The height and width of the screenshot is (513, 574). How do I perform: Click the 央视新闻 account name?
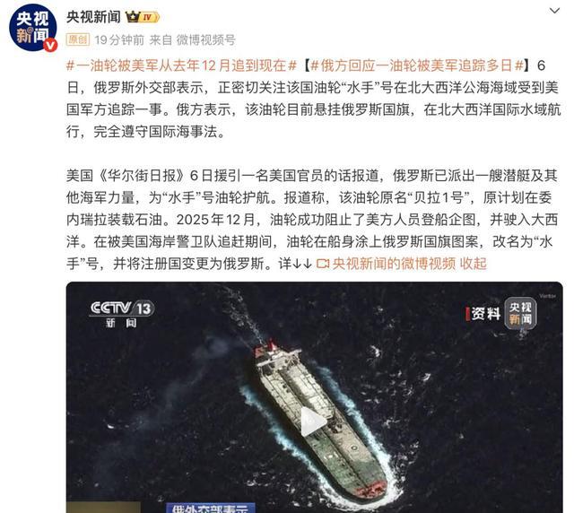click(x=93, y=17)
